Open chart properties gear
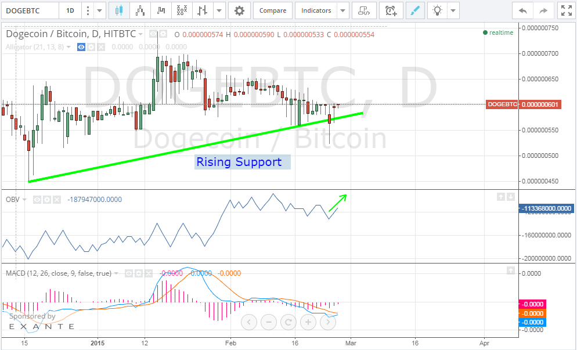This screenshot has height=350, width=577. point(239,10)
